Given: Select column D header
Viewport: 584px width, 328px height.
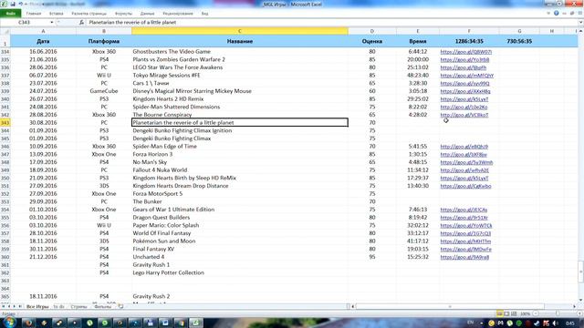Looking at the screenshot, I should pyautogui.click(x=371, y=31).
